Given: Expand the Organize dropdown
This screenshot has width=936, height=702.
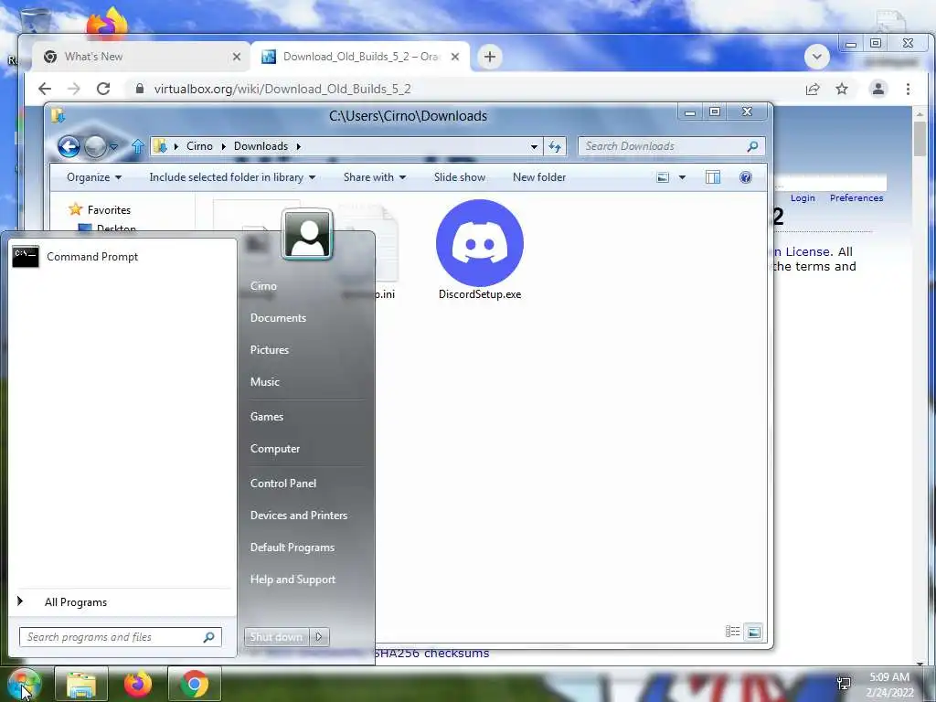Looking at the screenshot, I should coord(94,177).
